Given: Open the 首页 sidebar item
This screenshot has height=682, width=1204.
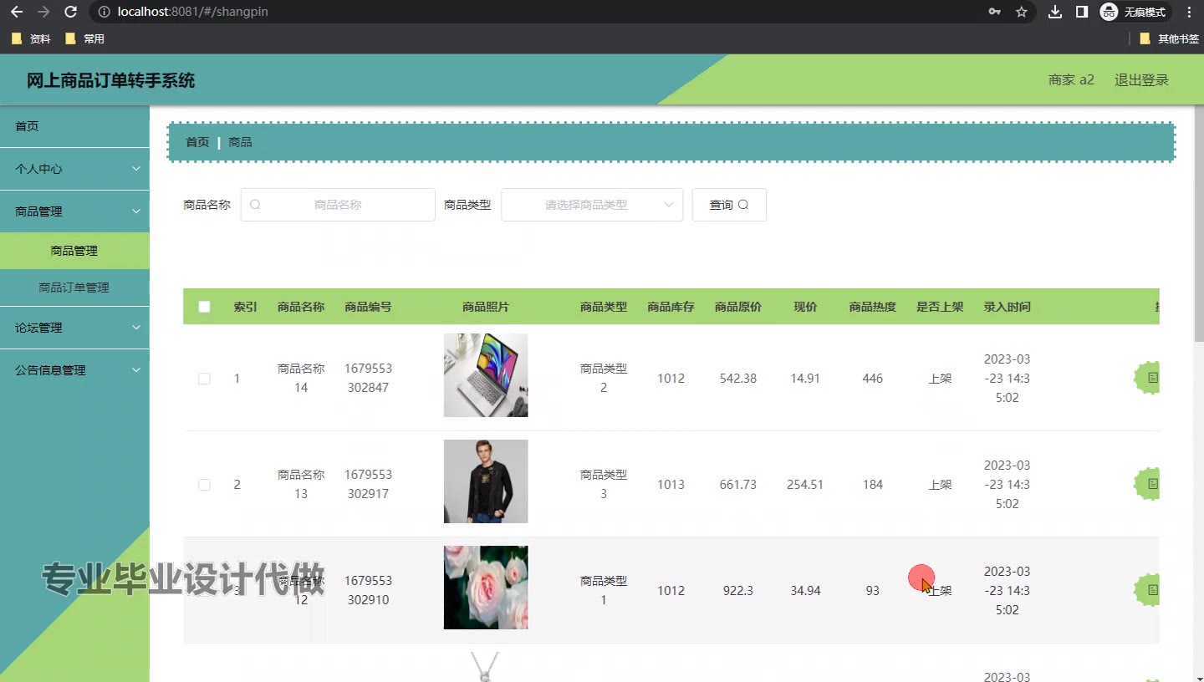Looking at the screenshot, I should pyautogui.click(x=74, y=126).
